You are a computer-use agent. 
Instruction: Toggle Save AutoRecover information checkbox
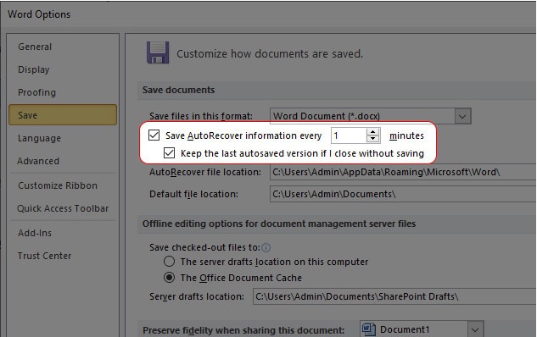[154, 135]
